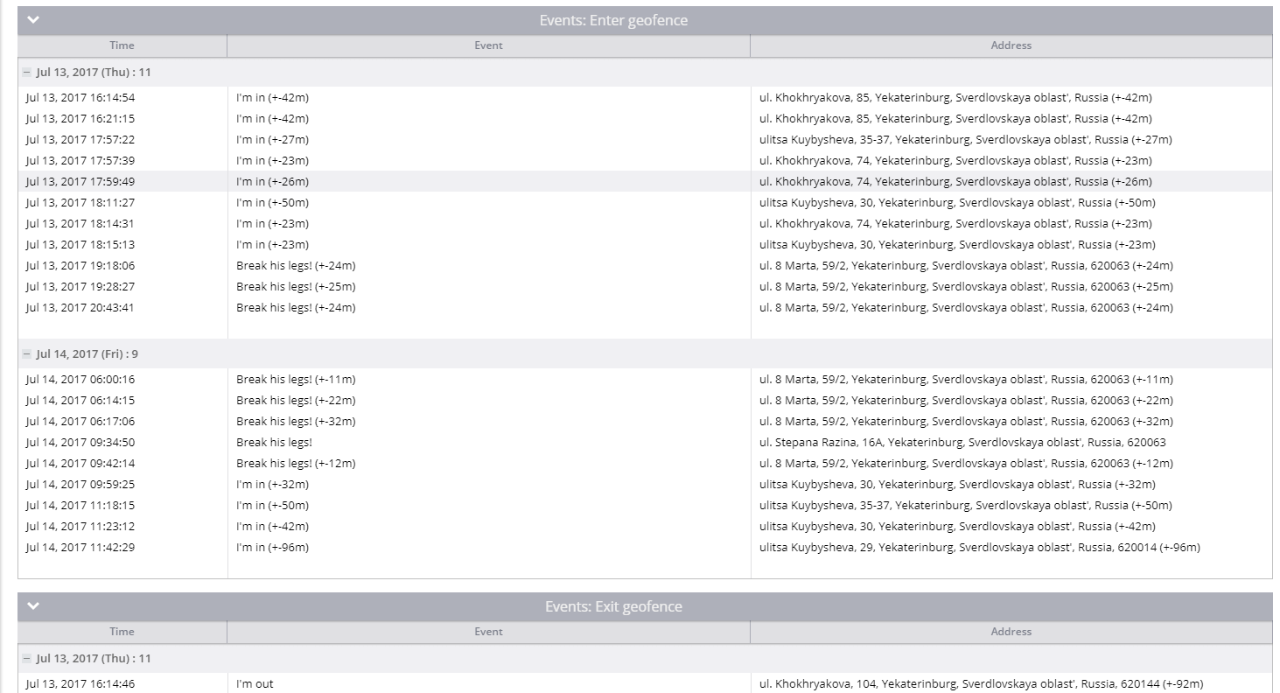Click the "I'm in (+-96m)" event cell
This screenshot has height=693, width=1280.
(x=272, y=548)
